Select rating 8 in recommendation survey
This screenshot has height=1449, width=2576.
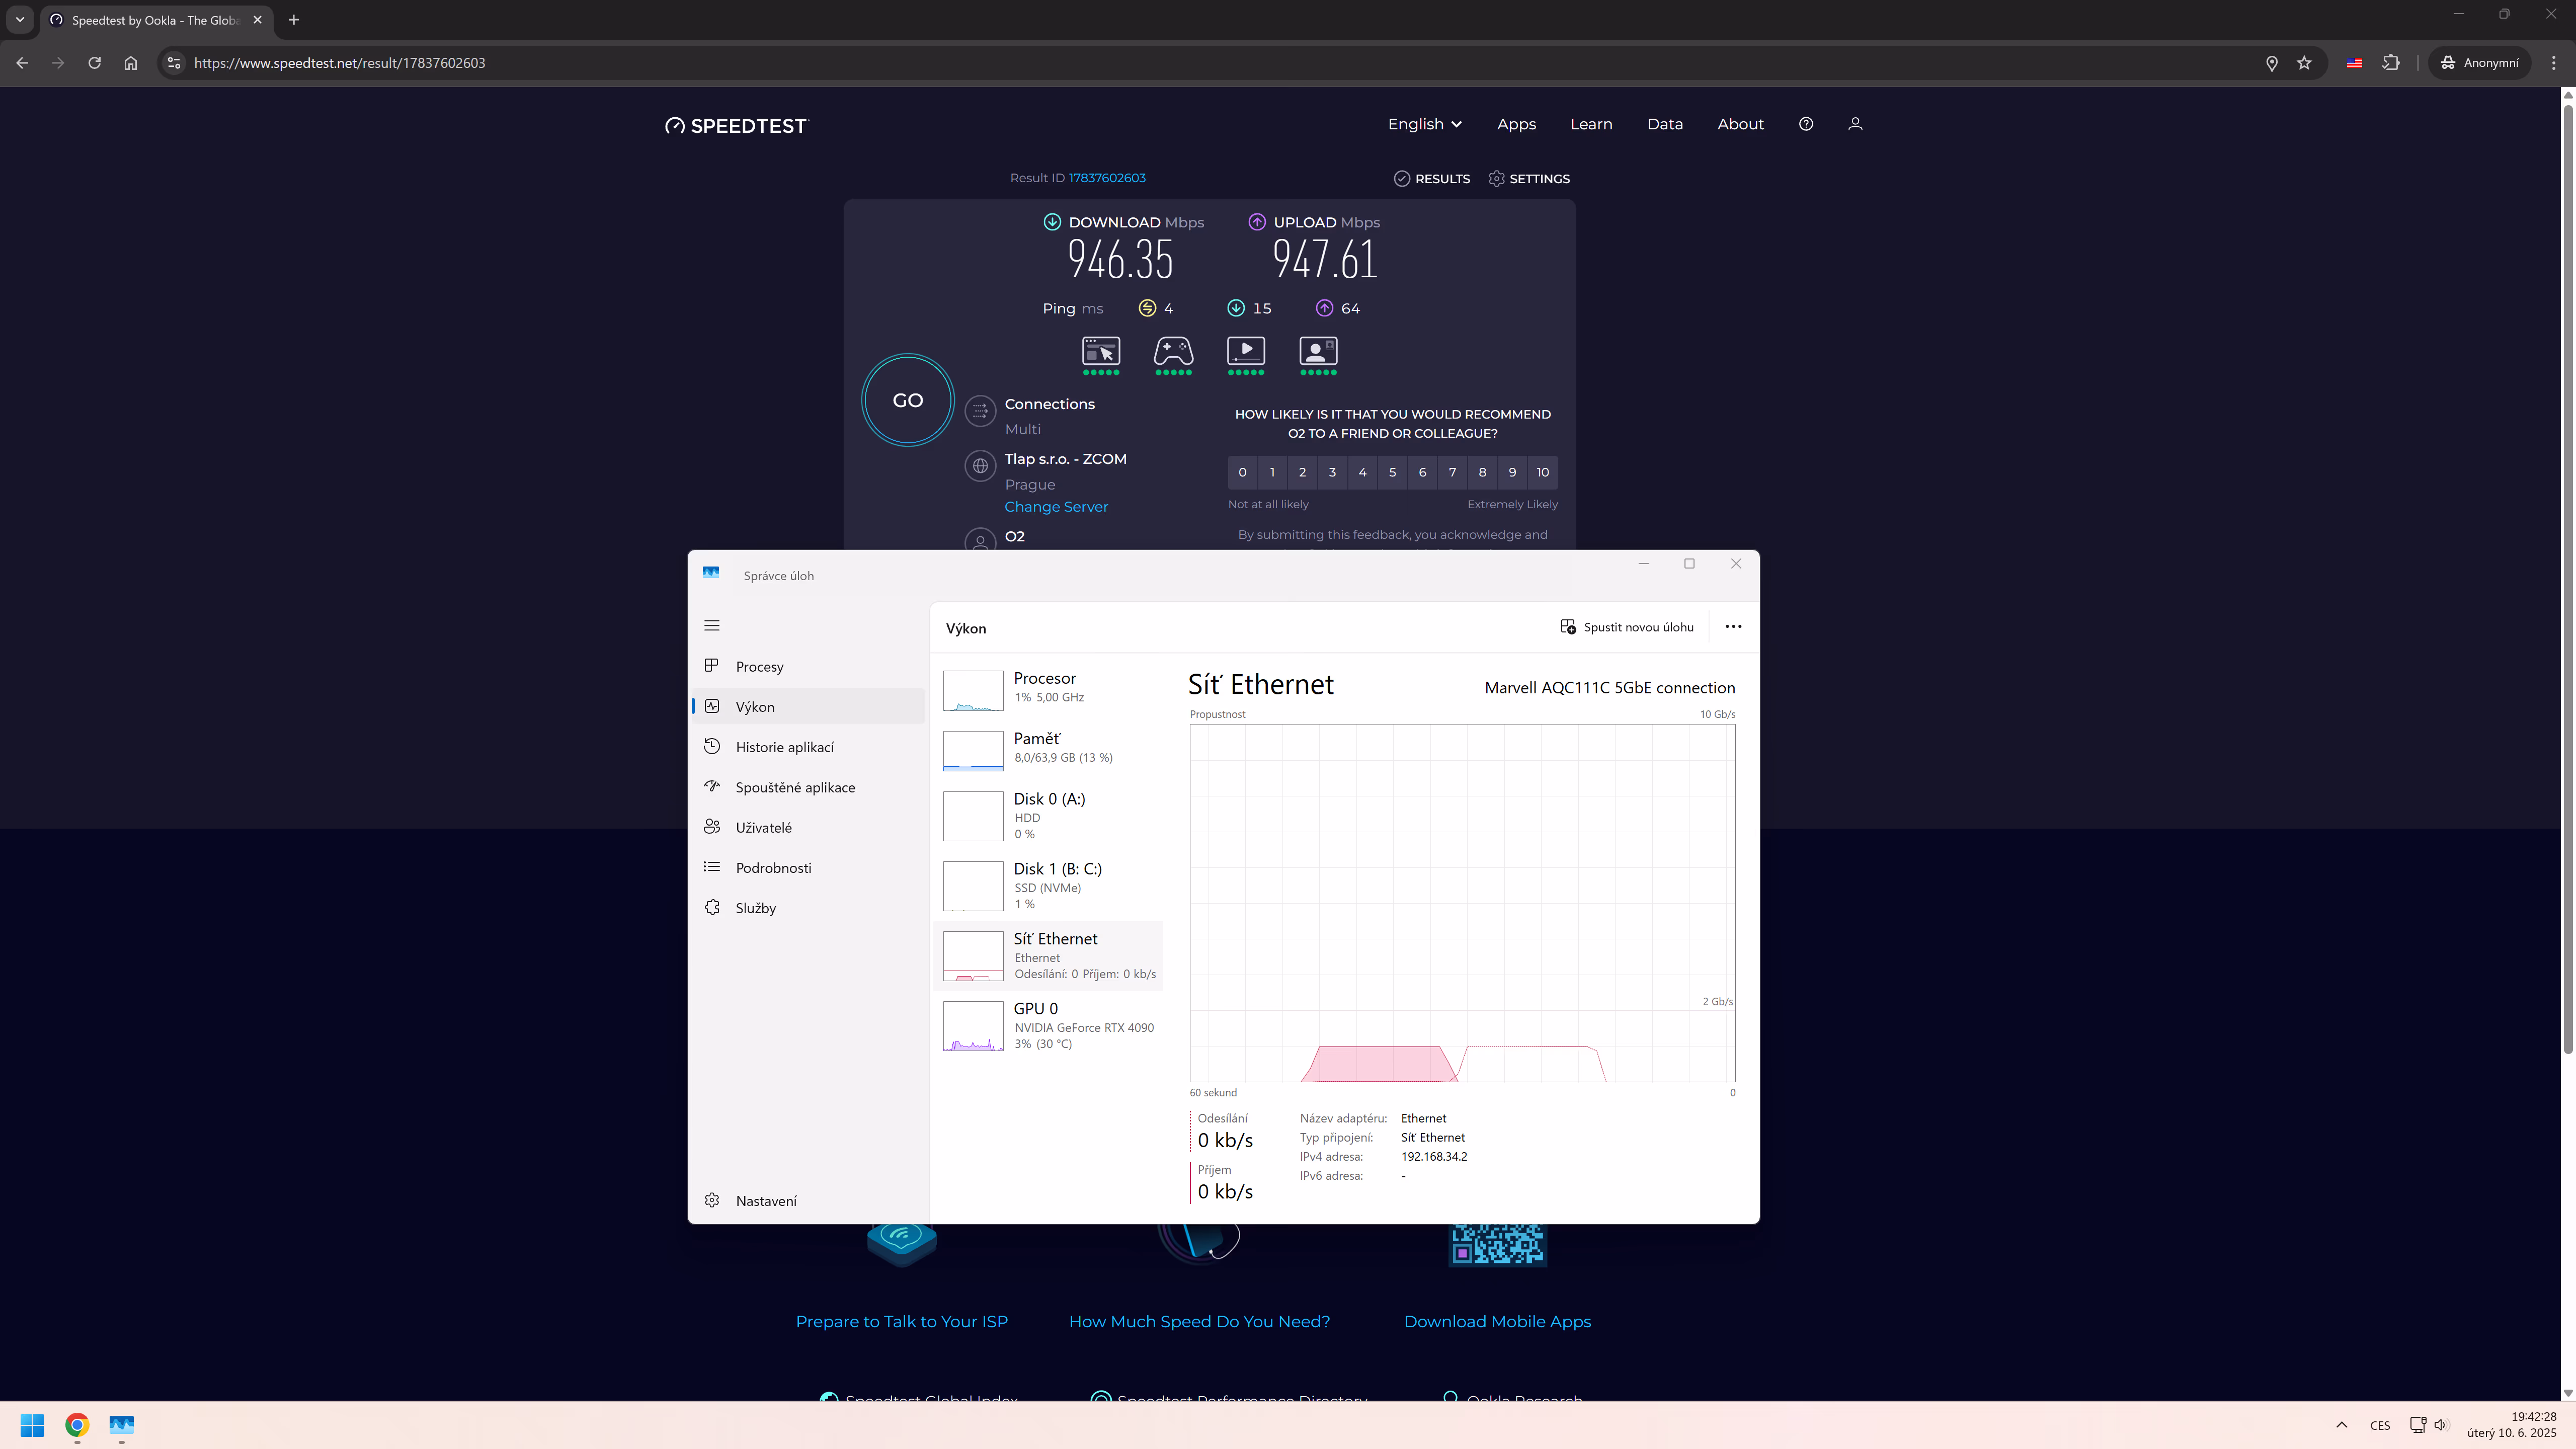click(x=1482, y=472)
